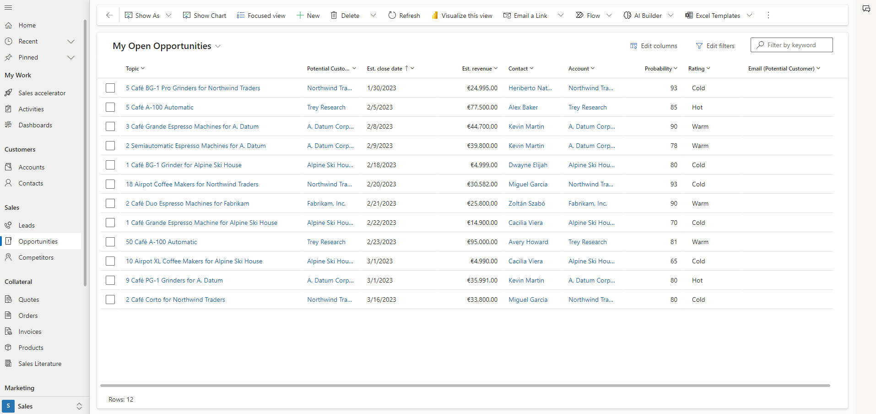Click the Edit filters button
This screenshot has width=876, height=414.
click(x=715, y=45)
